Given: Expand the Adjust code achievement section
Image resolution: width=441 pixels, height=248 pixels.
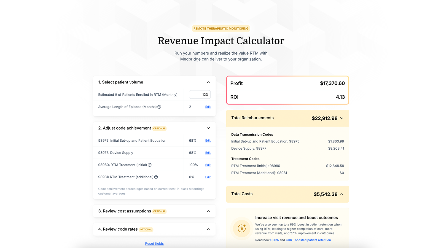Looking at the screenshot, I should 208,128.
